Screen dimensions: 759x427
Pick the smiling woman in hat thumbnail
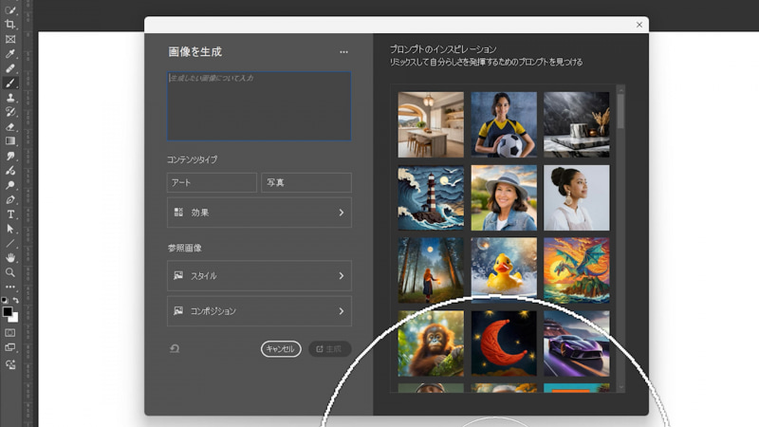pyautogui.click(x=504, y=197)
